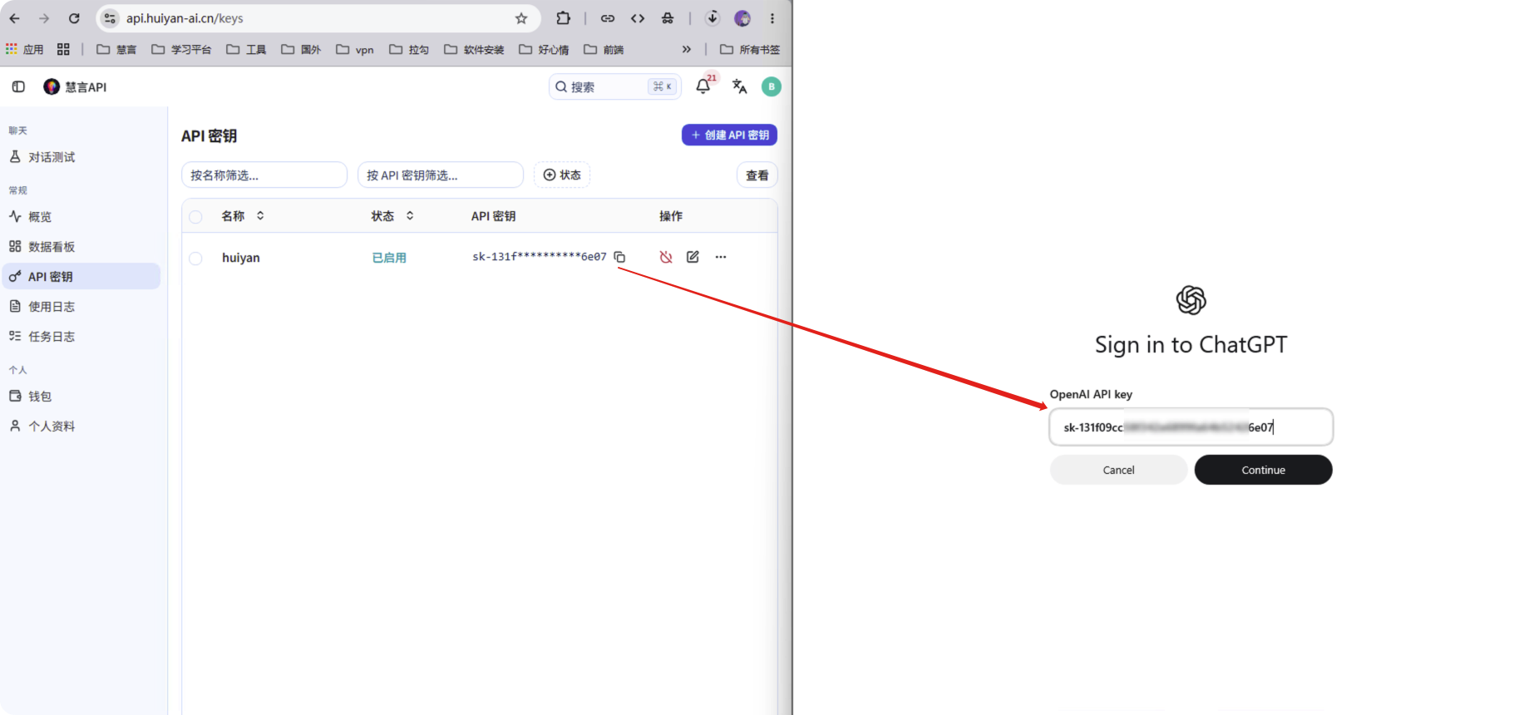Open the notifications bell
The width and height of the screenshot is (1514, 715).
(x=703, y=86)
